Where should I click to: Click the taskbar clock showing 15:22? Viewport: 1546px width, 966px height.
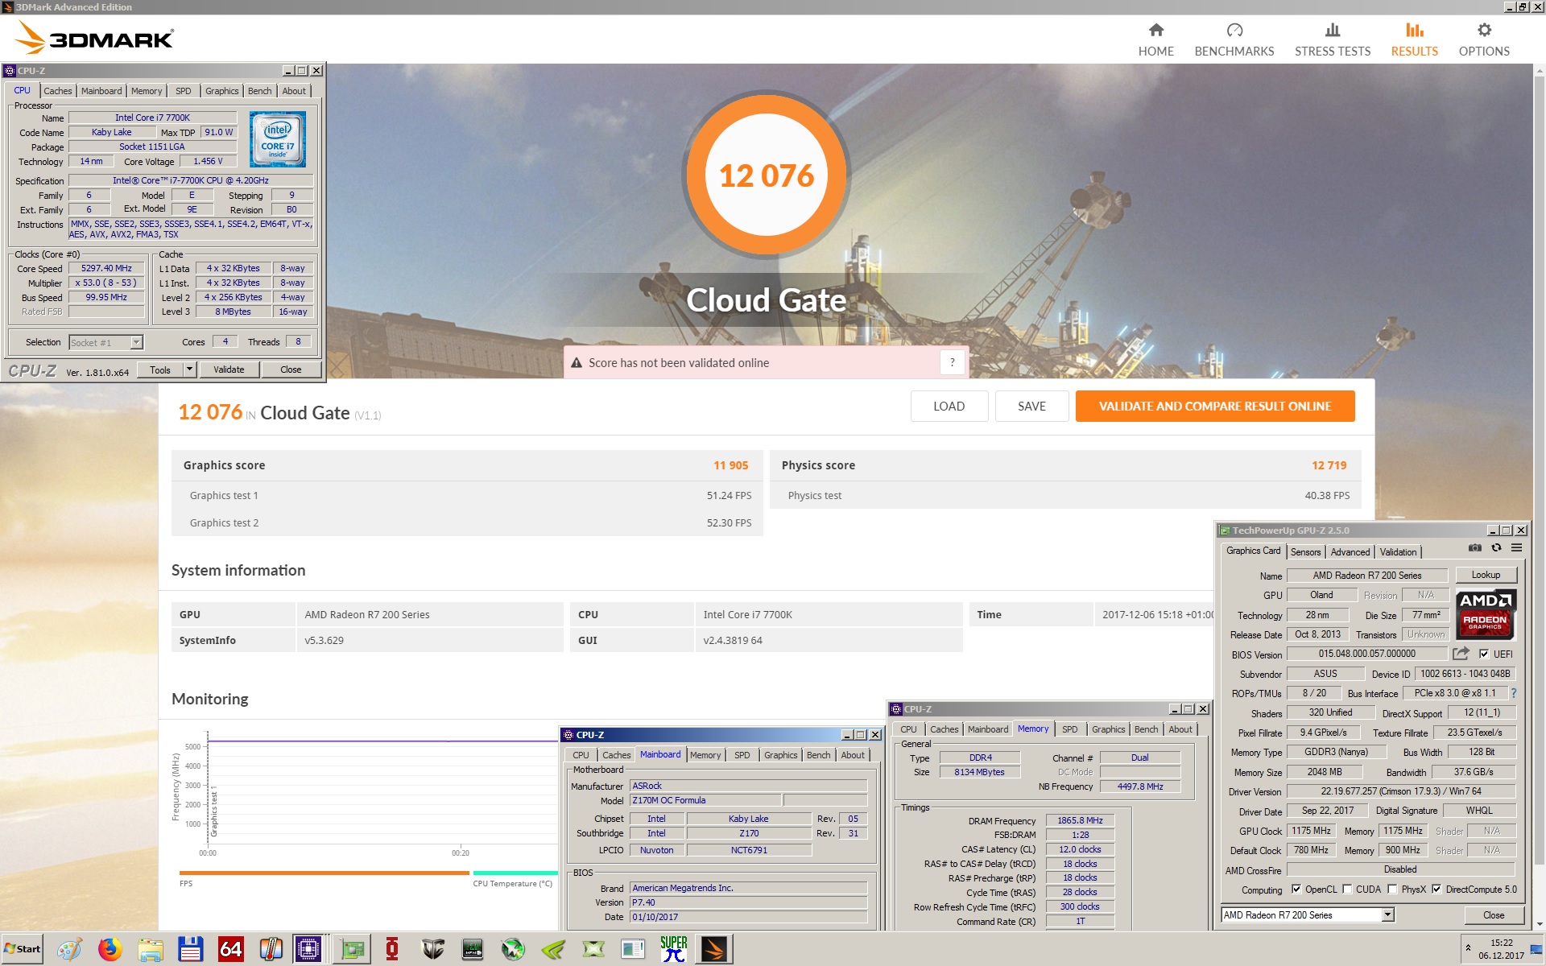click(1501, 943)
